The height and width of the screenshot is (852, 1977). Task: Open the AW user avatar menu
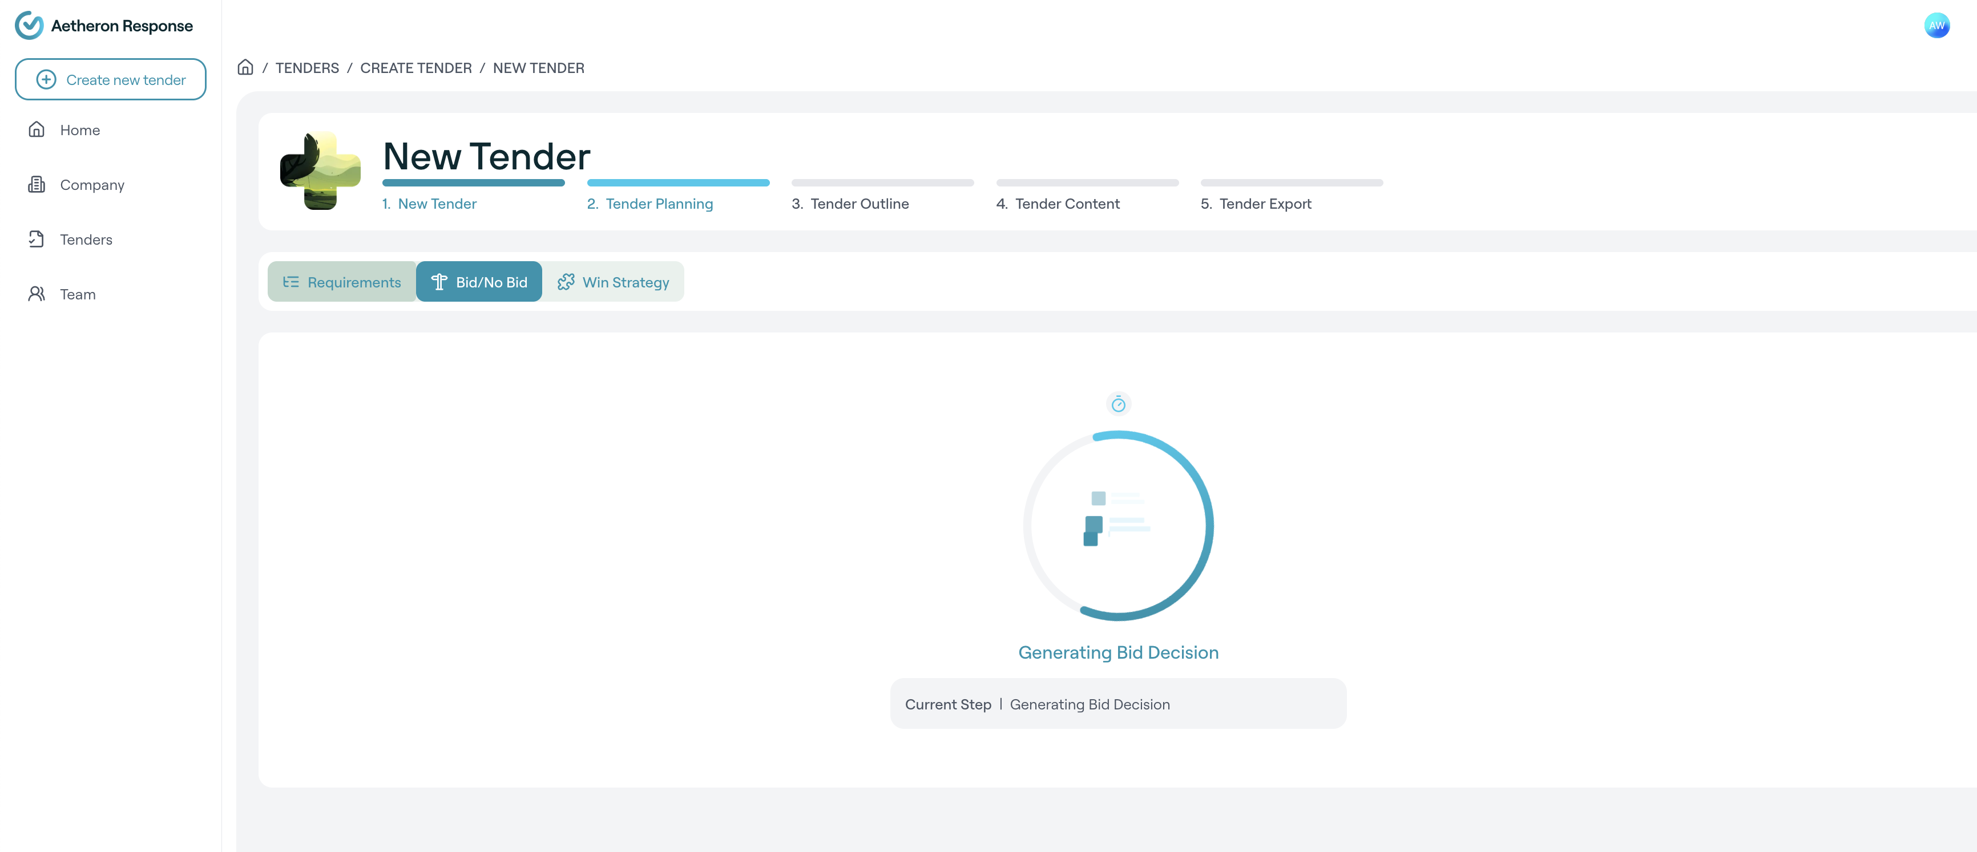[1936, 25]
